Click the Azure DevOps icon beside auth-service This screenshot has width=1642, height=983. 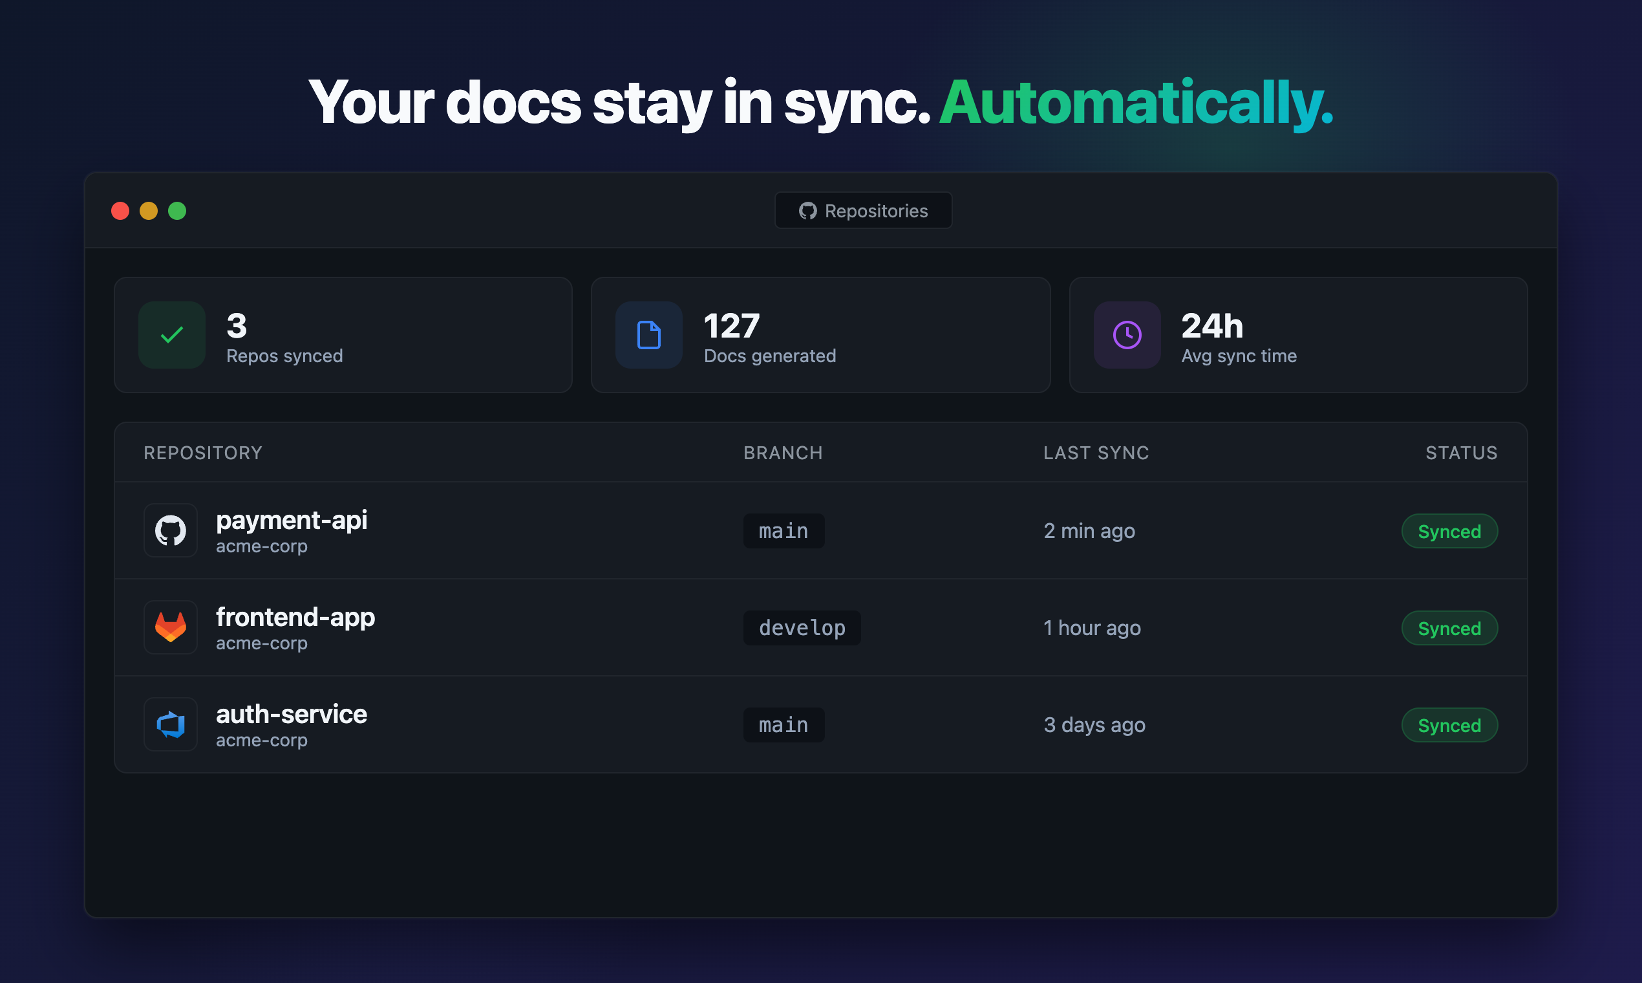[x=171, y=724]
